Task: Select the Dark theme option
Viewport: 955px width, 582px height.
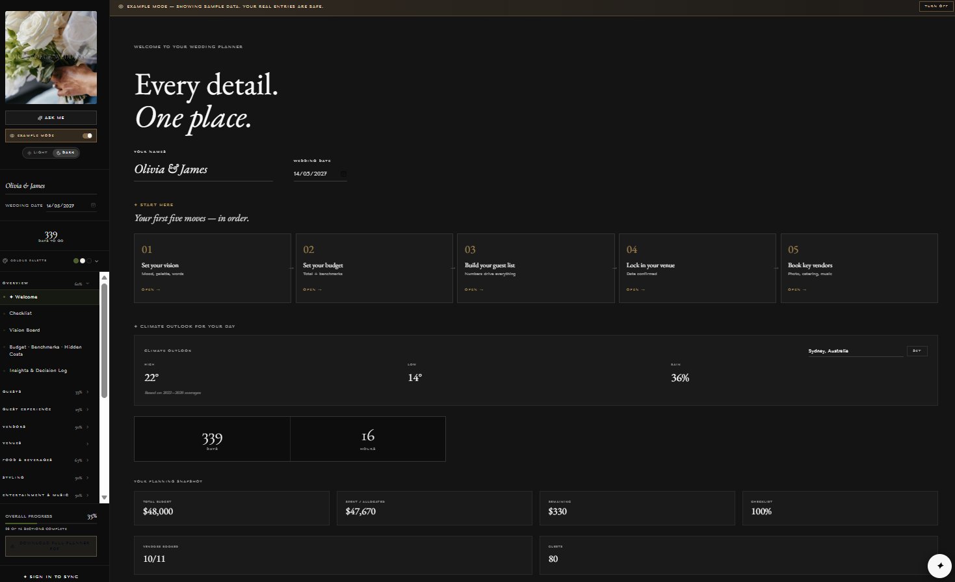Action: (x=65, y=153)
